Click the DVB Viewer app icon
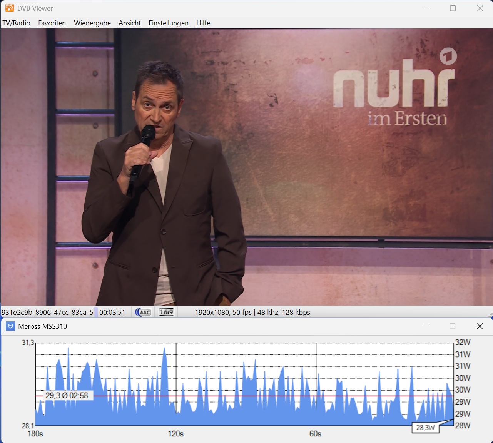493x443 pixels. [9, 8]
